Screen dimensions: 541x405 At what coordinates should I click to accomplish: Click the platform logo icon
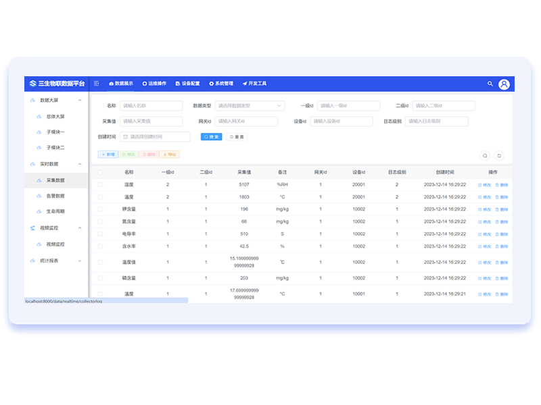coord(32,84)
